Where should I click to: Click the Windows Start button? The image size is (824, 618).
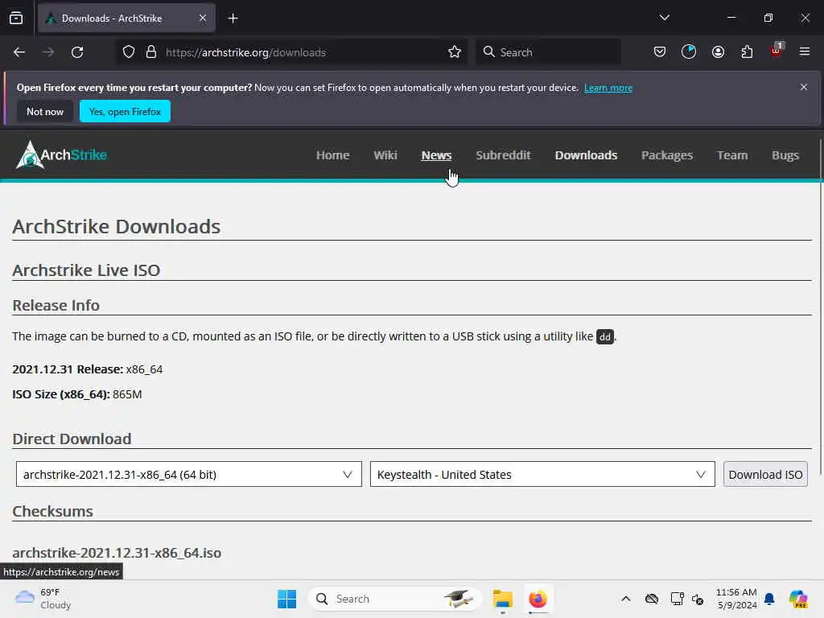click(x=286, y=599)
